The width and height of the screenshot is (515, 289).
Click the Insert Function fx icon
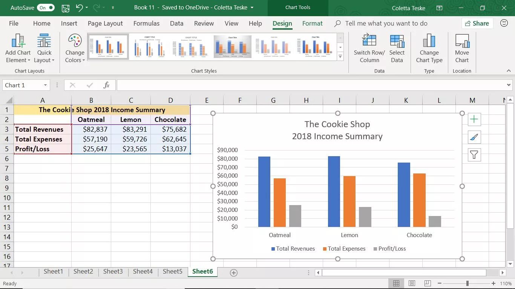pos(106,85)
